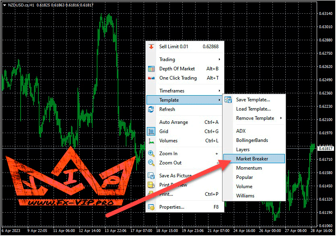Click the Zoom Out magnifier icon
Viewport: 336px width, 236px height.
(x=151, y=163)
